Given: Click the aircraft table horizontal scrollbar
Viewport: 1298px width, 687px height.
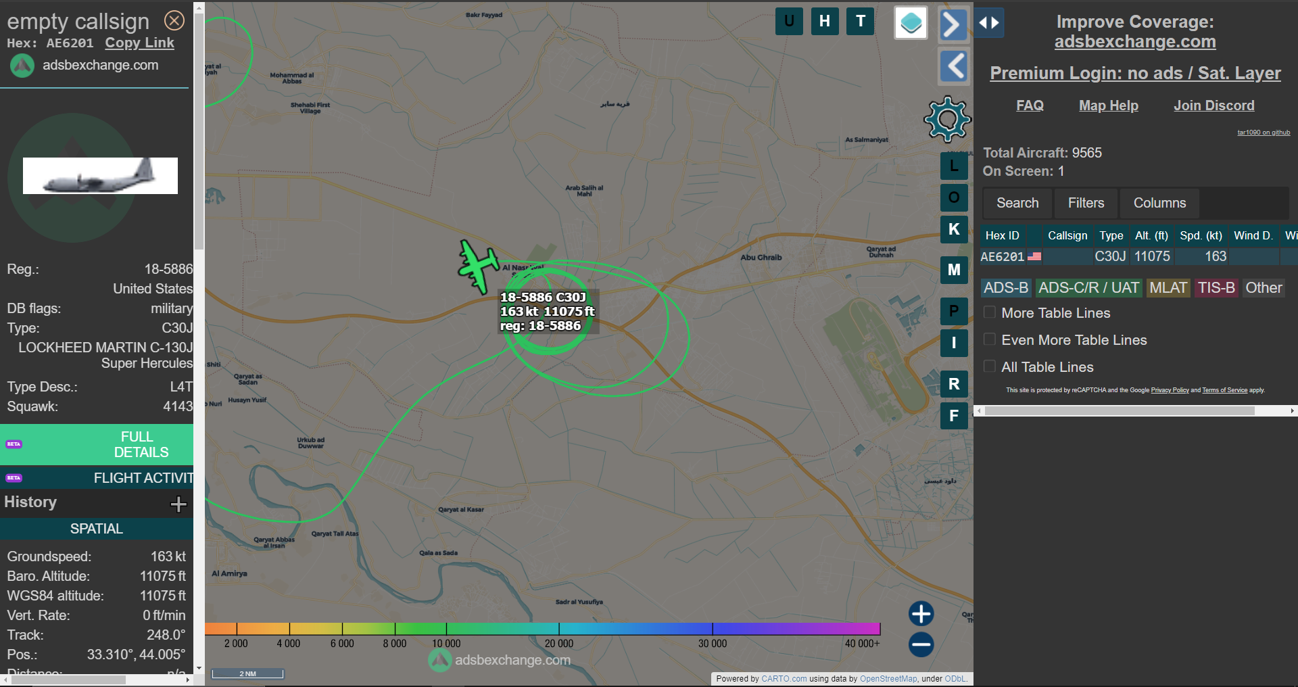Looking at the screenshot, I should (1120, 410).
